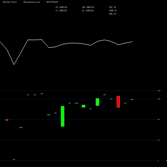Click the 'H: 100.85' high value

88,7
